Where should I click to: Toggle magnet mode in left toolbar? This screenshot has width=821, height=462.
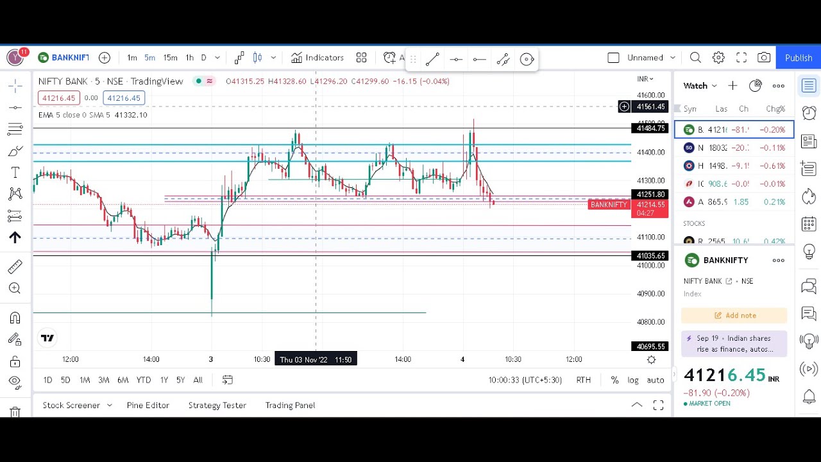coord(15,318)
